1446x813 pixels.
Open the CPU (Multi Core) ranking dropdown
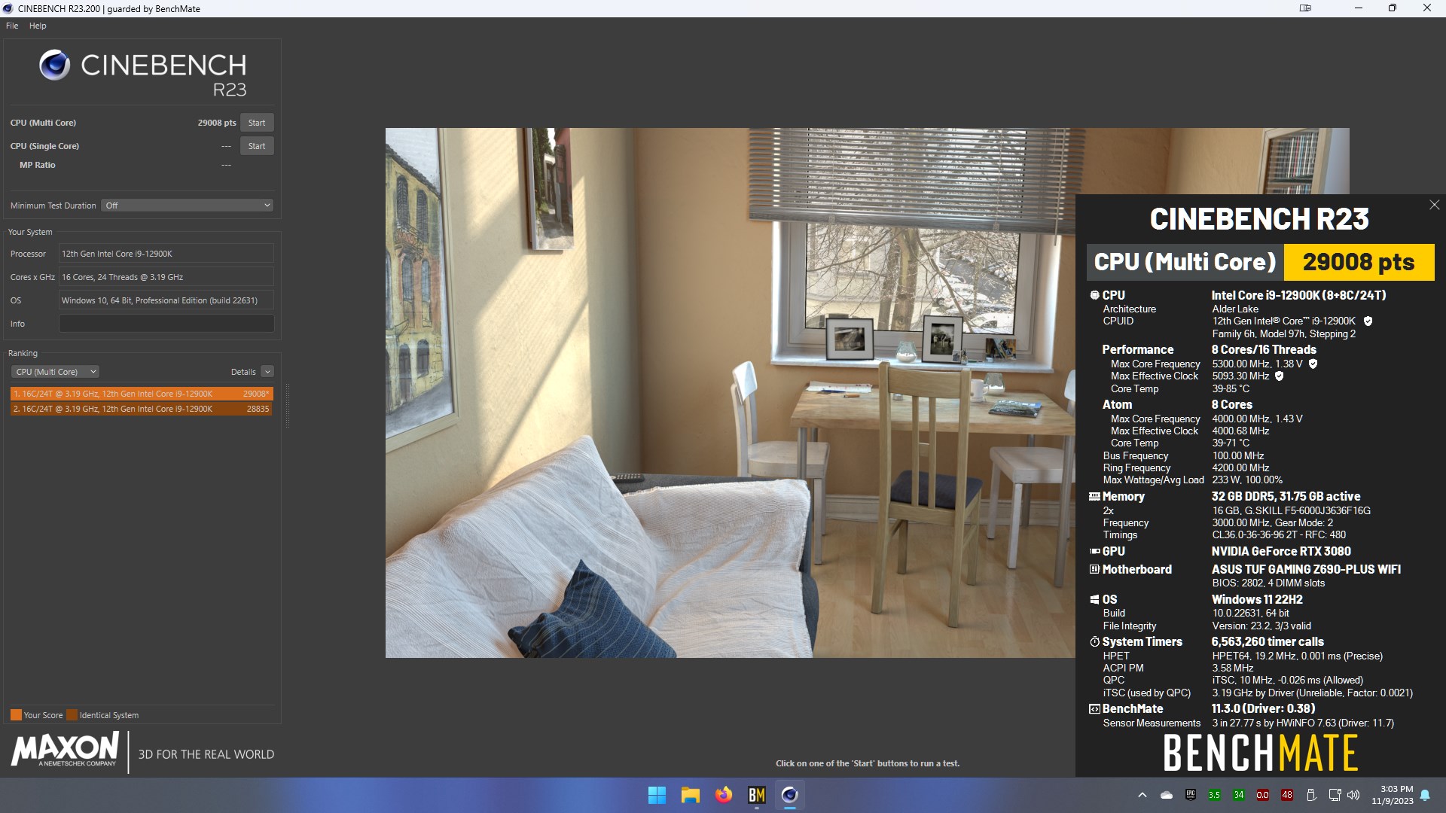click(56, 372)
